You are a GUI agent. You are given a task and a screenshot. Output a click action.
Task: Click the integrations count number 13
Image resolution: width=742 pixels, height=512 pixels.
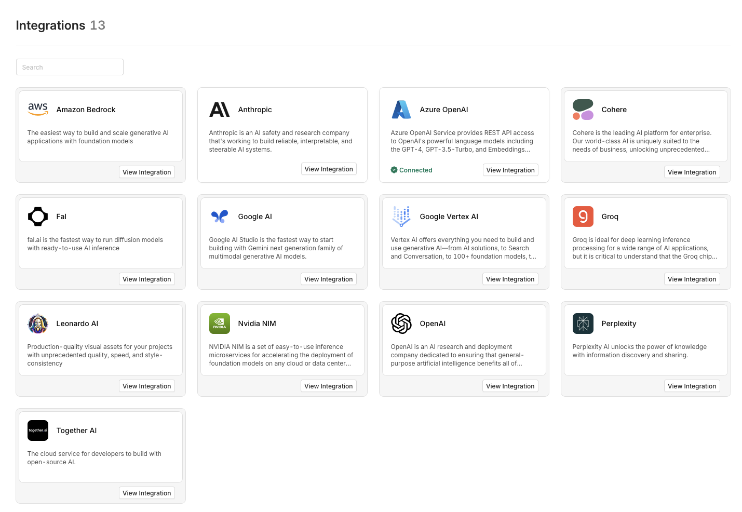98,25
